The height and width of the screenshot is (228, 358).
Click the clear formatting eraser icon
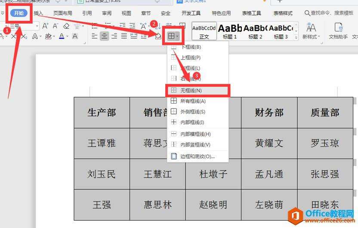[x=66, y=26]
